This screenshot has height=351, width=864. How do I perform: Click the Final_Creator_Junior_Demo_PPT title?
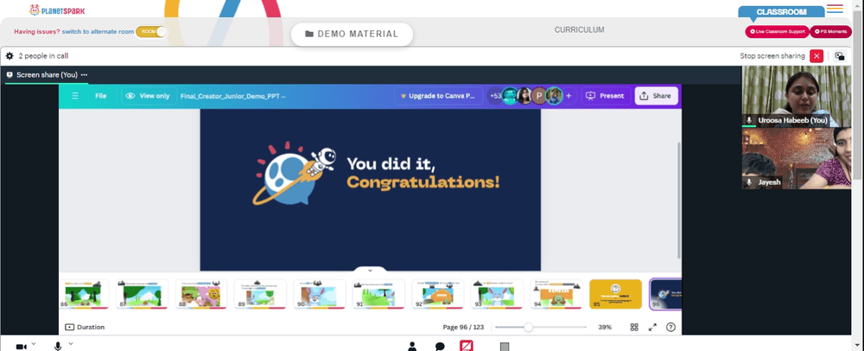232,96
